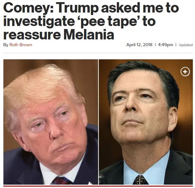Click the striped tie in left photo
This screenshot has height=188, width=195.
pyautogui.click(x=63, y=180)
